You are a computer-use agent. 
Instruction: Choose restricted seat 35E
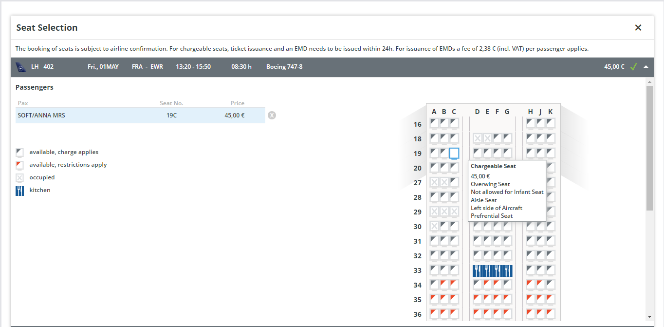click(x=487, y=299)
